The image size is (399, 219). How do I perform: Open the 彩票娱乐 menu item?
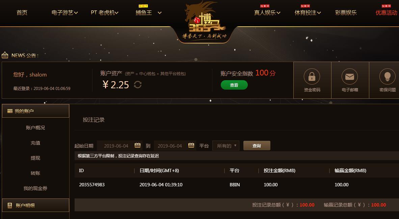[x=346, y=12]
